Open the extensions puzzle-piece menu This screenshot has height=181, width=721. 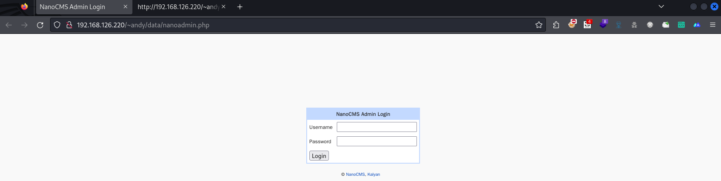556,25
